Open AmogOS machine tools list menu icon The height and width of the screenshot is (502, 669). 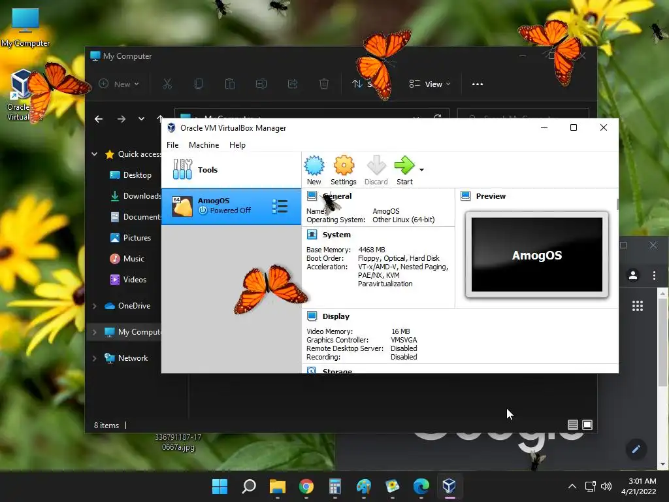(280, 206)
